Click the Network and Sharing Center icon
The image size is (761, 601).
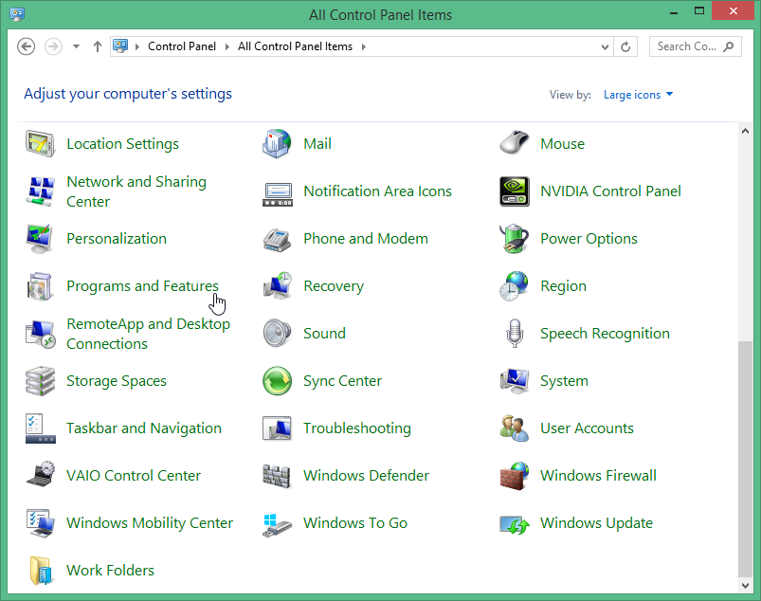(x=41, y=191)
